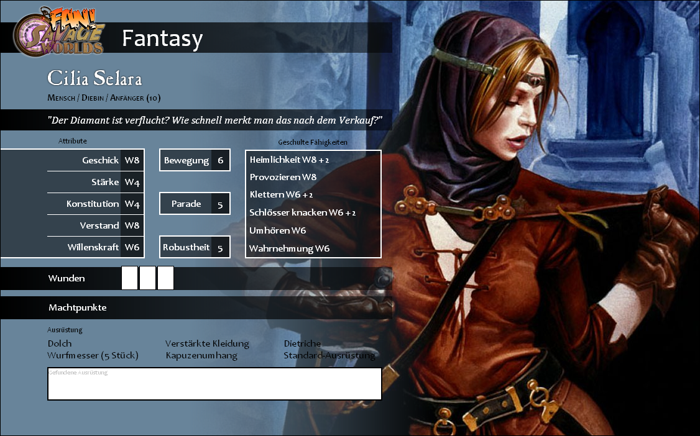Select the Stärke W4 attribute row
Screen dimensions: 700x436
(96, 182)
